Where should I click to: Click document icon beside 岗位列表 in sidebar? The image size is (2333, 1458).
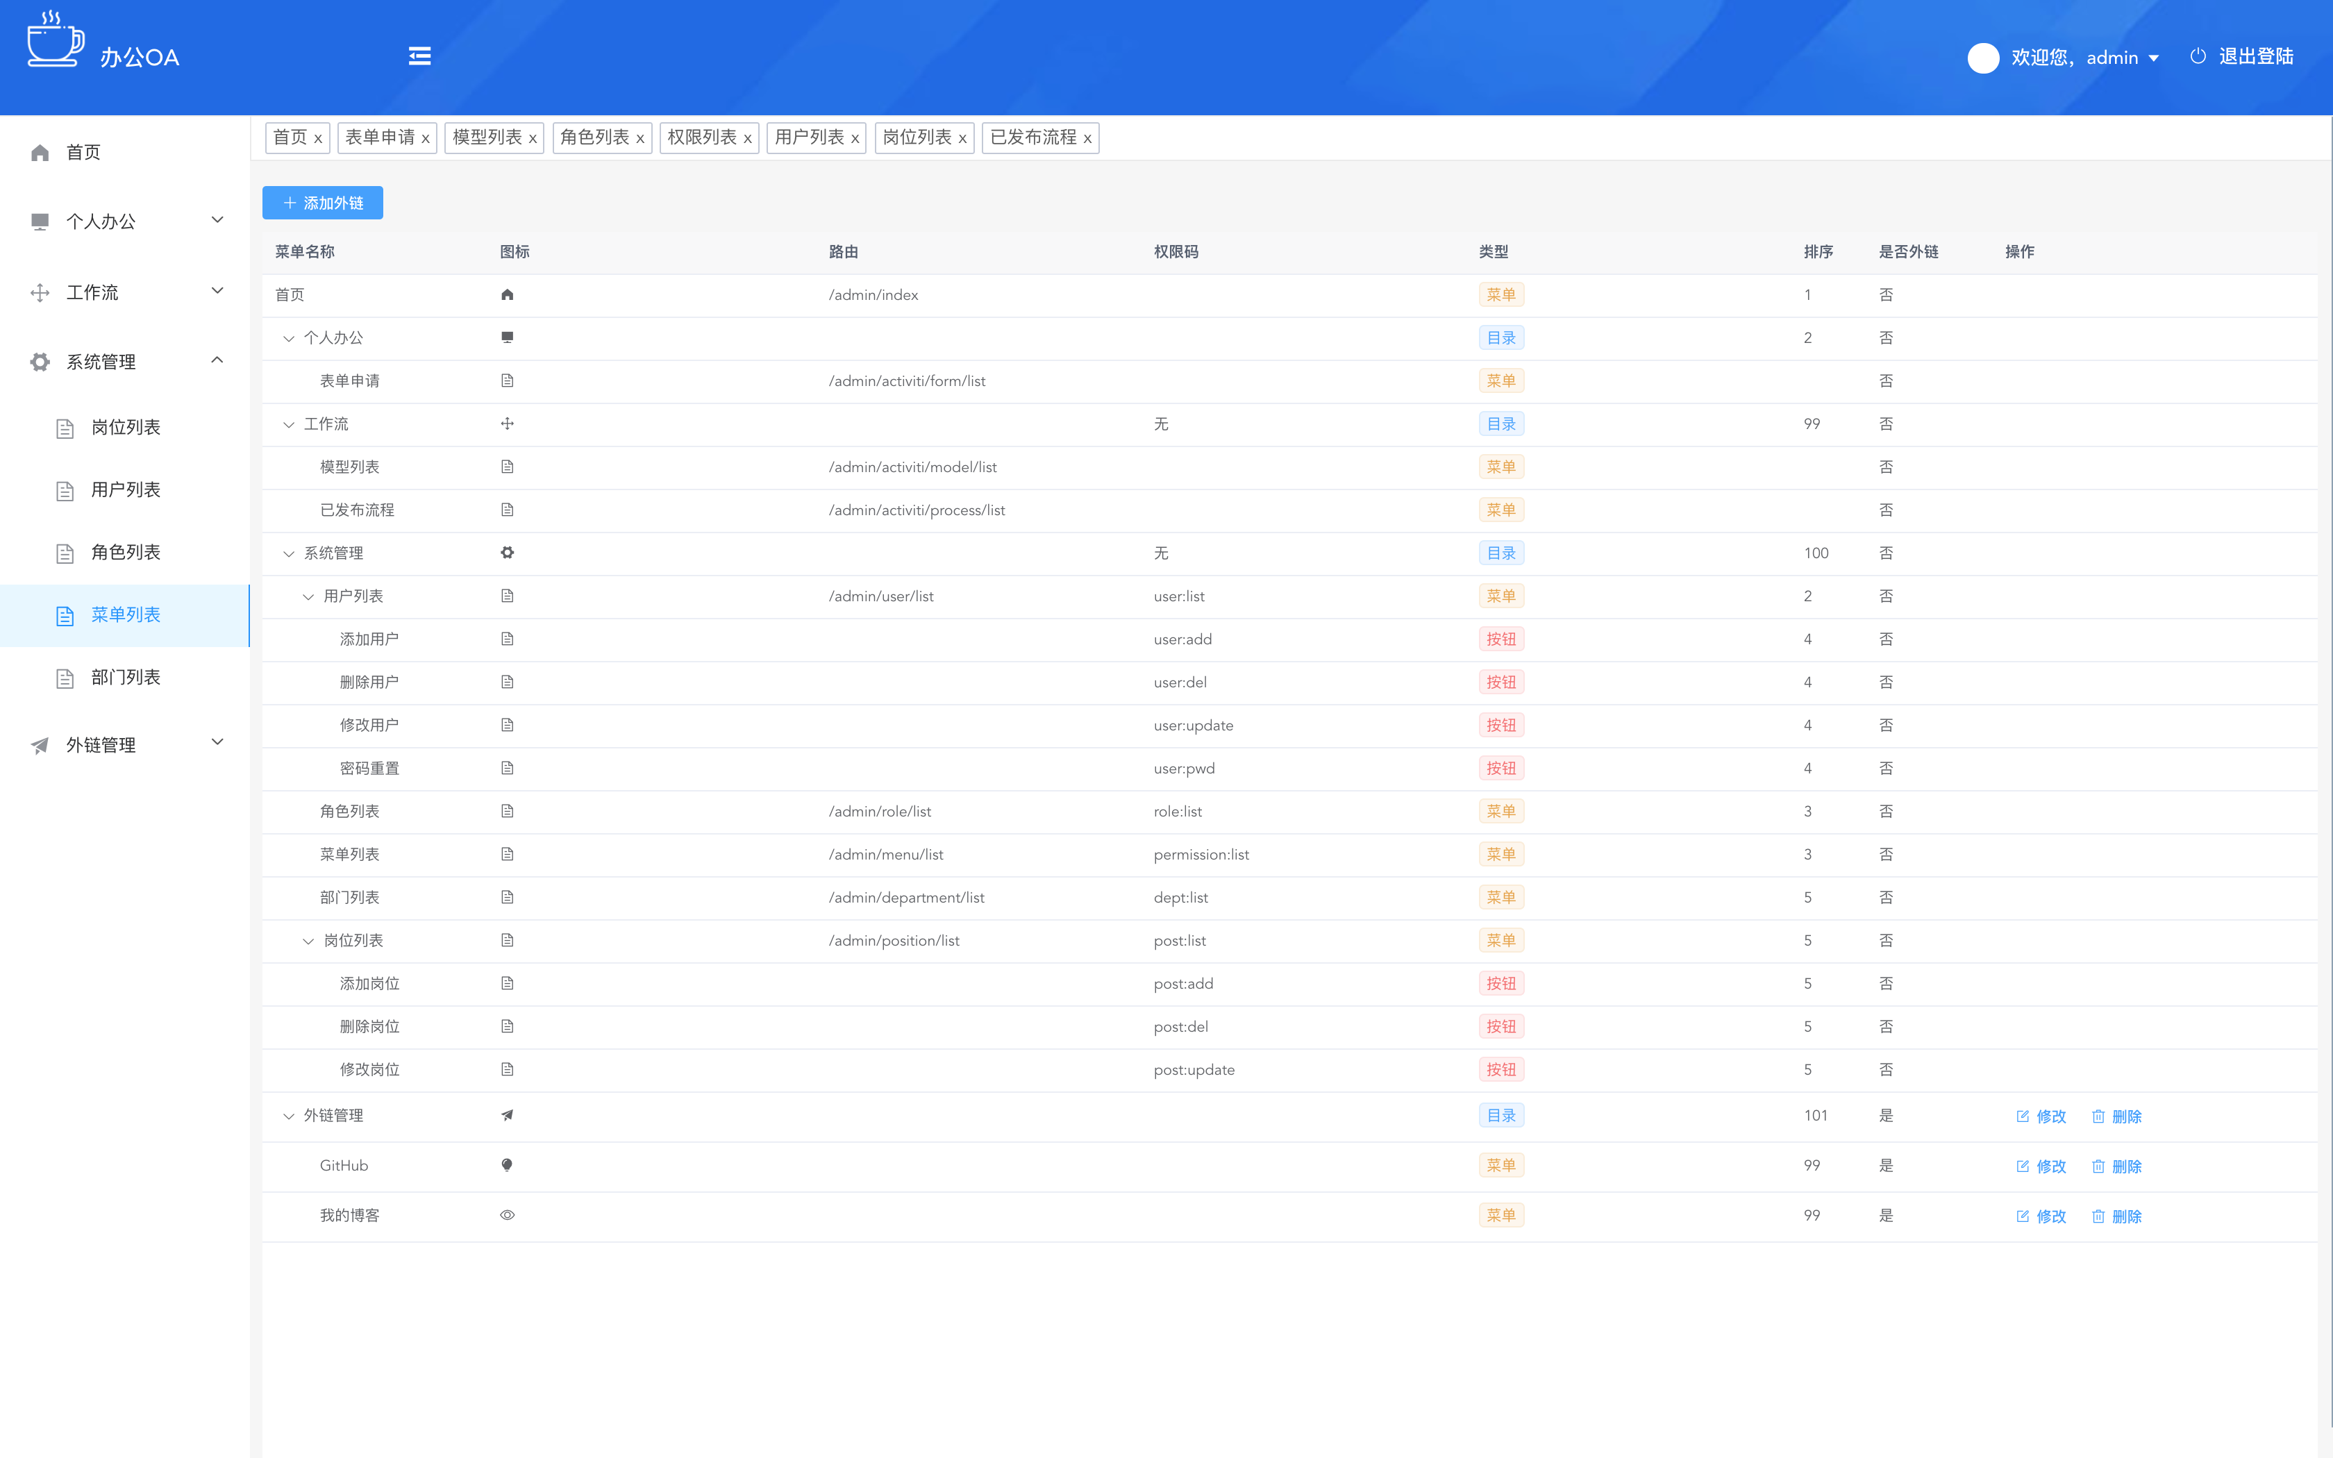(65, 428)
